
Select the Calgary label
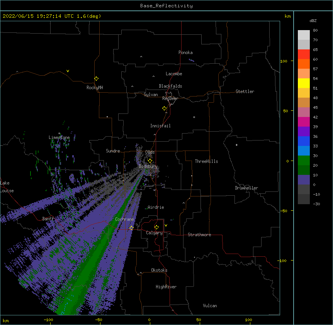point(154,233)
